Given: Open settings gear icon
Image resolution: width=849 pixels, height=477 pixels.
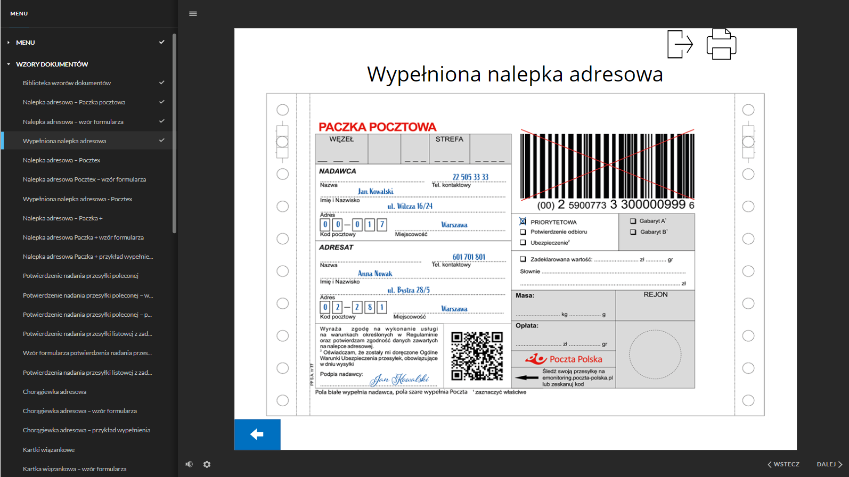Looking at the screenshot, I should click(x=207, y=464).
